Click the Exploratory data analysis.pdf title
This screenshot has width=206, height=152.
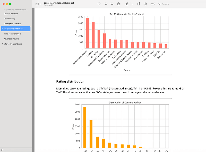pyautogui.click(x=59, y=3)
